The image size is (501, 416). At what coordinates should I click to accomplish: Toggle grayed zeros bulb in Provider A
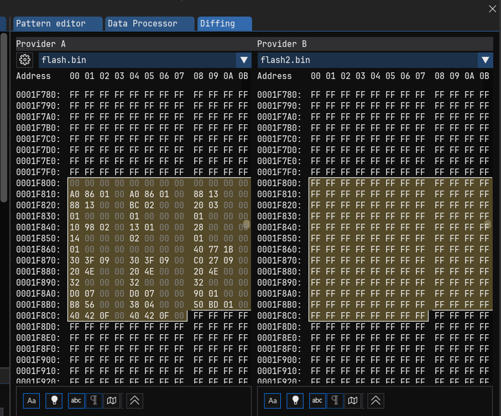pyautogui.click(x=54, y=401)
